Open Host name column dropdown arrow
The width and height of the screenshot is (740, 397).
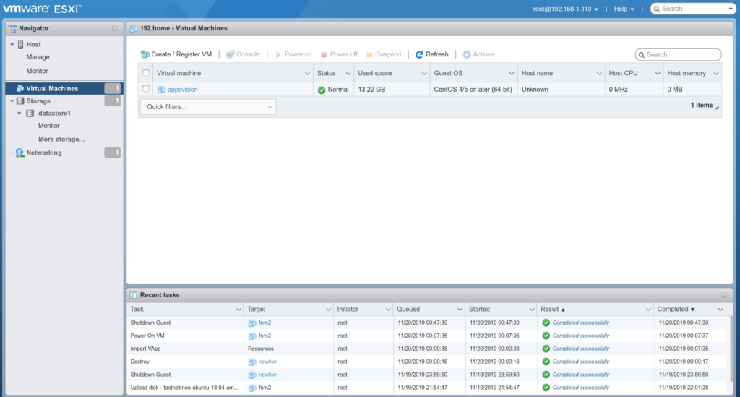pyautogui.click(x=599, y=73)
